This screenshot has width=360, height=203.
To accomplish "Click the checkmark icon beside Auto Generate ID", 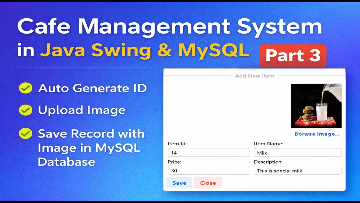I will pyautogui.click(x=26, y=88).
